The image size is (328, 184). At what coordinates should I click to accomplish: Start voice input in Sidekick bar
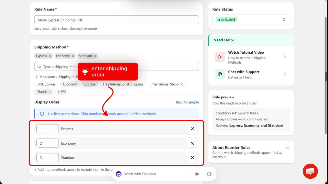(197, 174)
